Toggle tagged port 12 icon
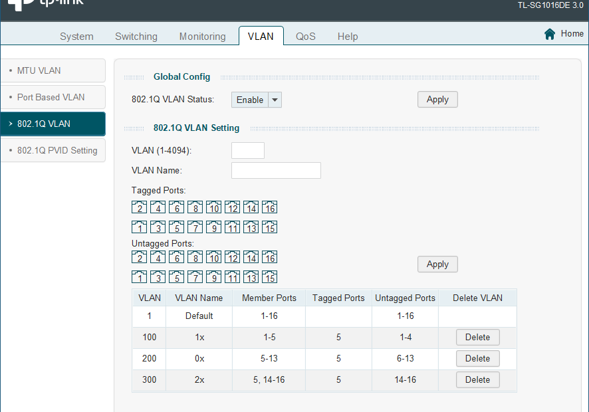Image resolution: width=589 pixels, height=412 pixels. [232, 207]
